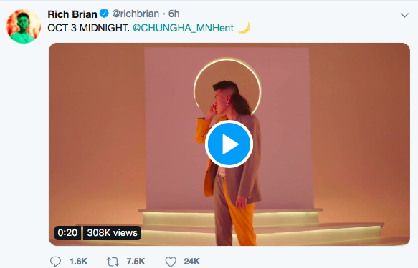Click the 0:20 video duration badge
Screen dimensions: 418x268
[x=67, y=233]
